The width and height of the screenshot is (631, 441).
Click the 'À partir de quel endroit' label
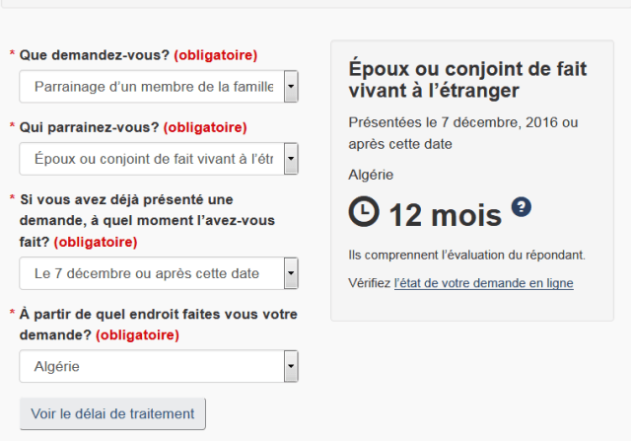click(x=158, y=325)
